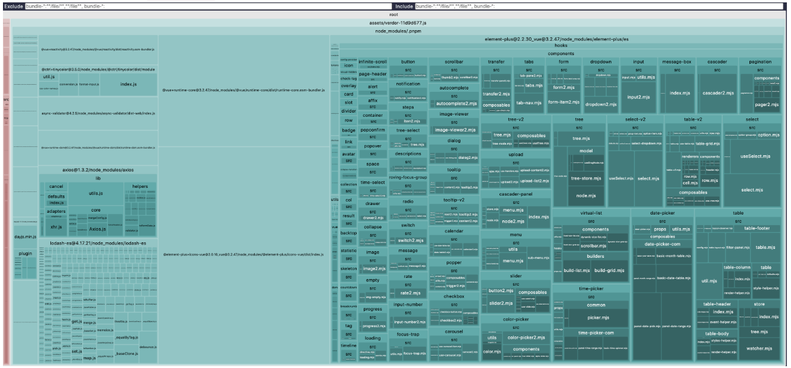Screen dimensions: 791x368
Task: Select the axios utils.js block
Action: point(97,194)
